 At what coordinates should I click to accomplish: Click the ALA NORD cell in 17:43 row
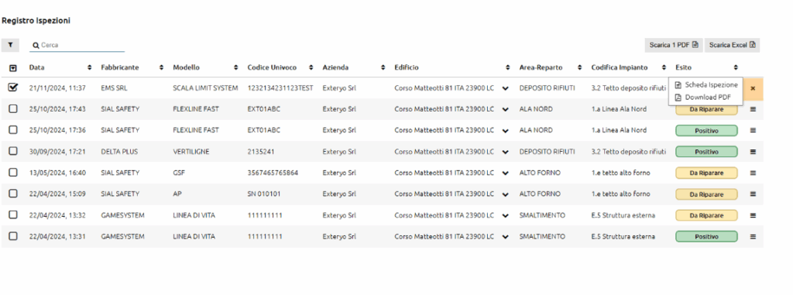(536, 109)
